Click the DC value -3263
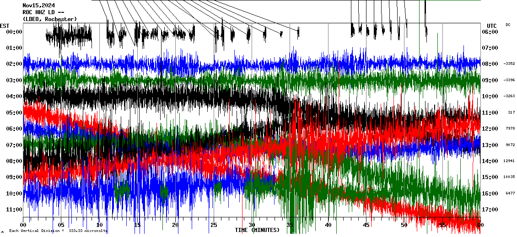Image resolution: width=517 pixels, height=237 pixels. [x=509, y=96]
